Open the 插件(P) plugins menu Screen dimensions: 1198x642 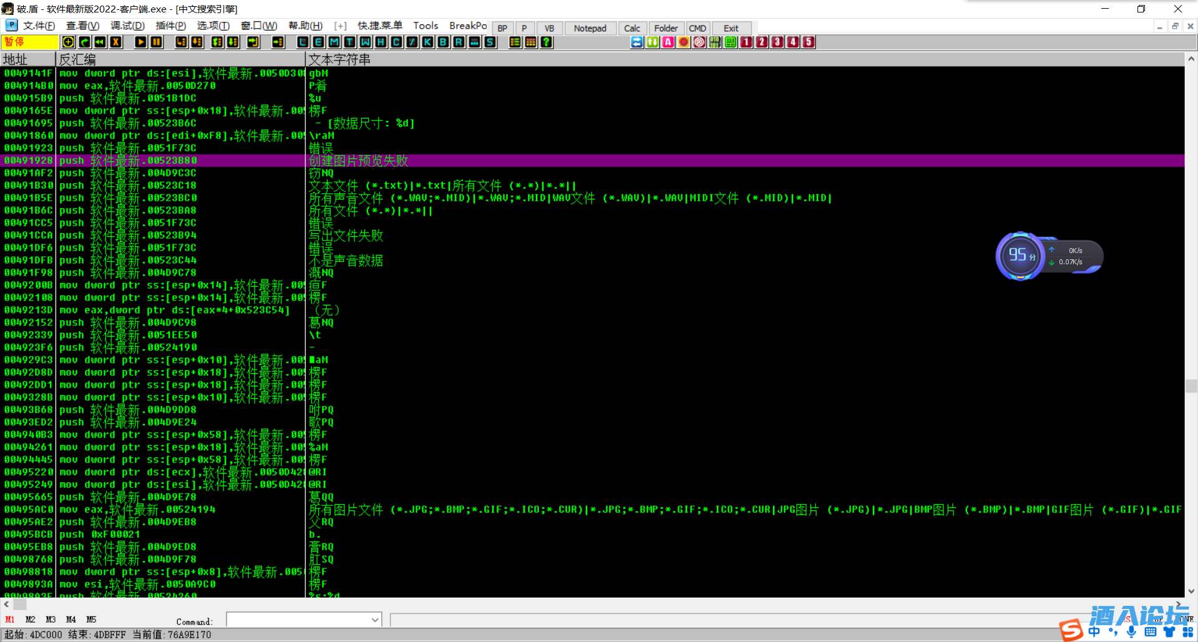coord(170,26)
